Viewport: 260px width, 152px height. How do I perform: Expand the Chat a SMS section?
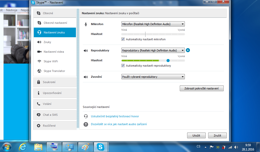pos(55,115)
